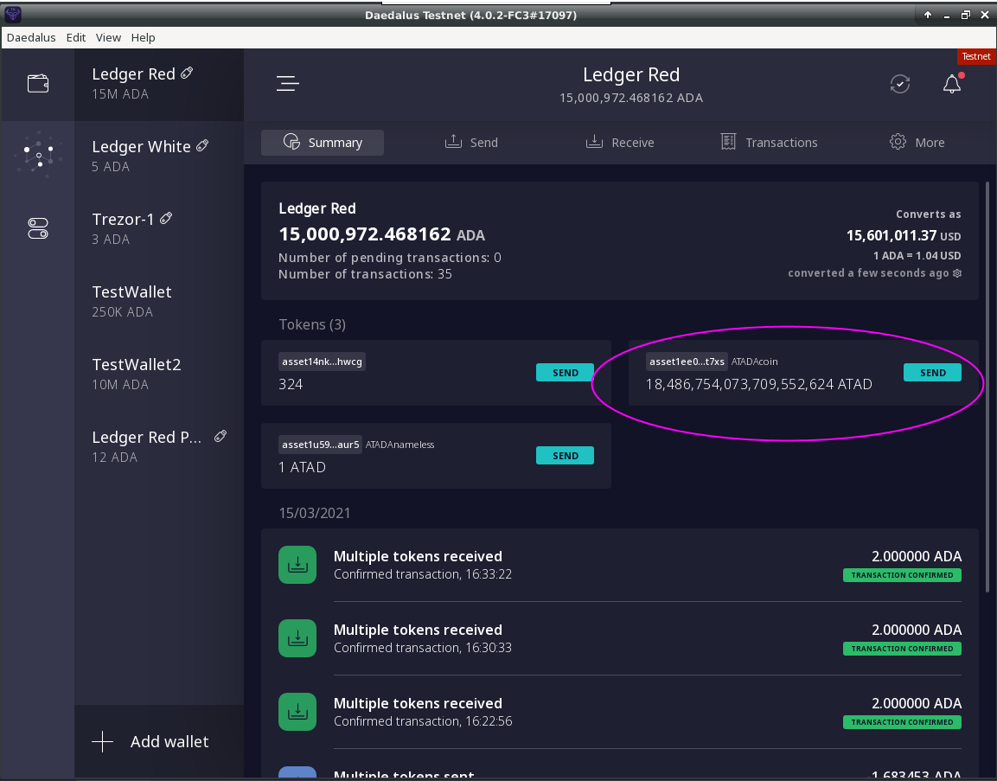Open the Stake pool network icon
The width and height of the screenshot is (997, 781).
pyautogui.click(x=38, y=155)
